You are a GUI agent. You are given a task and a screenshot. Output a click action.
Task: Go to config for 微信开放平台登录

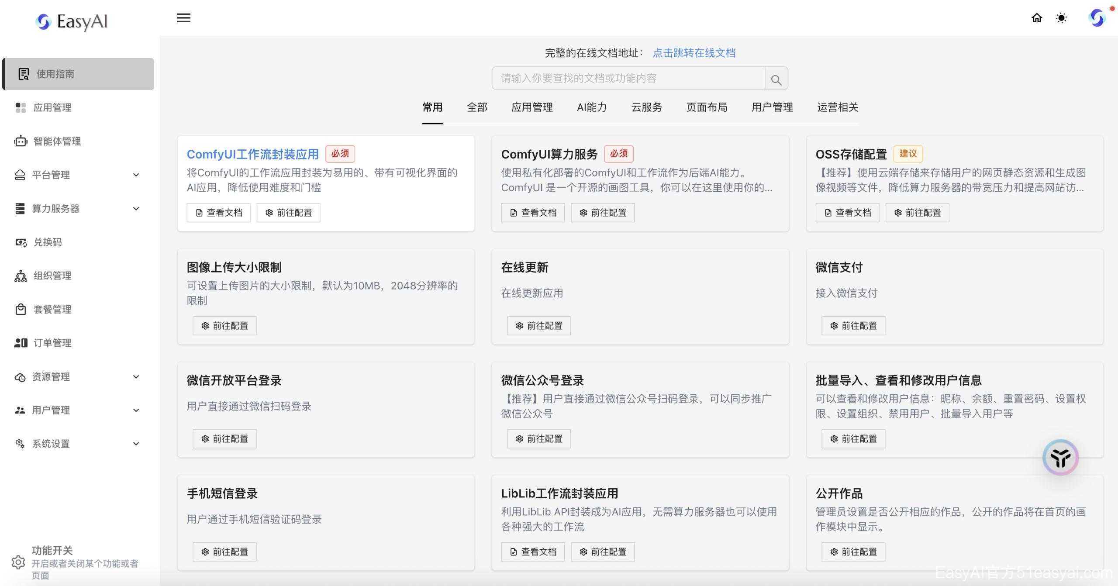coord(224,439)
